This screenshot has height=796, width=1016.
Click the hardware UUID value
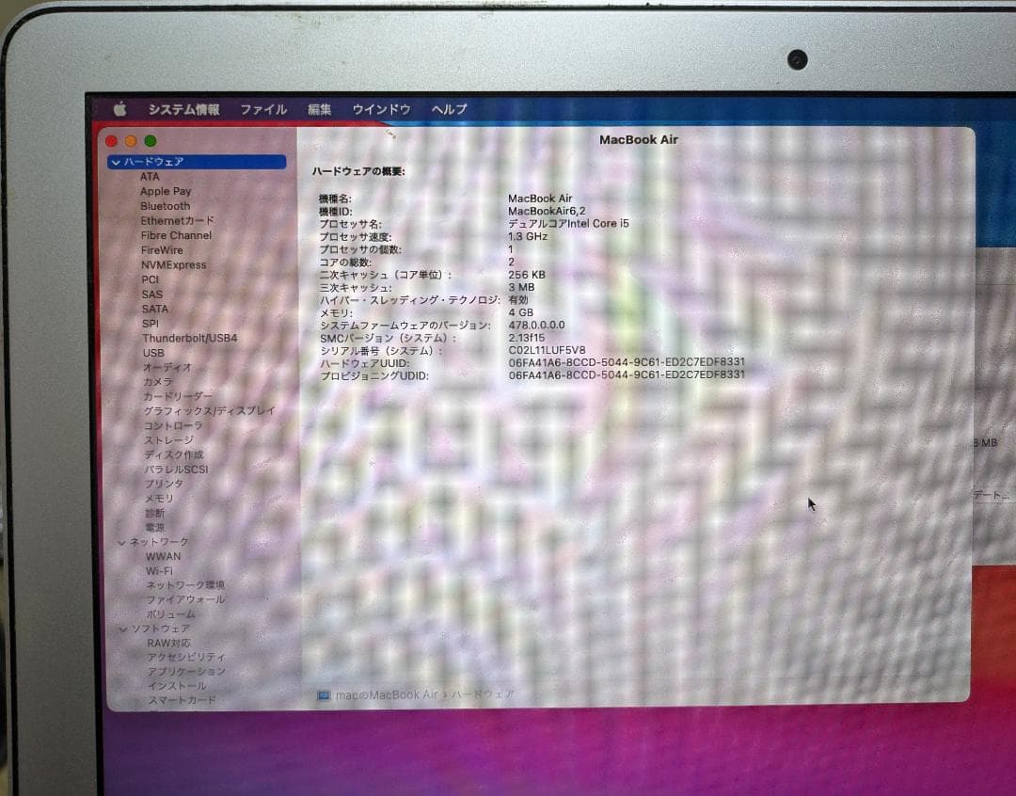(627, 362)
